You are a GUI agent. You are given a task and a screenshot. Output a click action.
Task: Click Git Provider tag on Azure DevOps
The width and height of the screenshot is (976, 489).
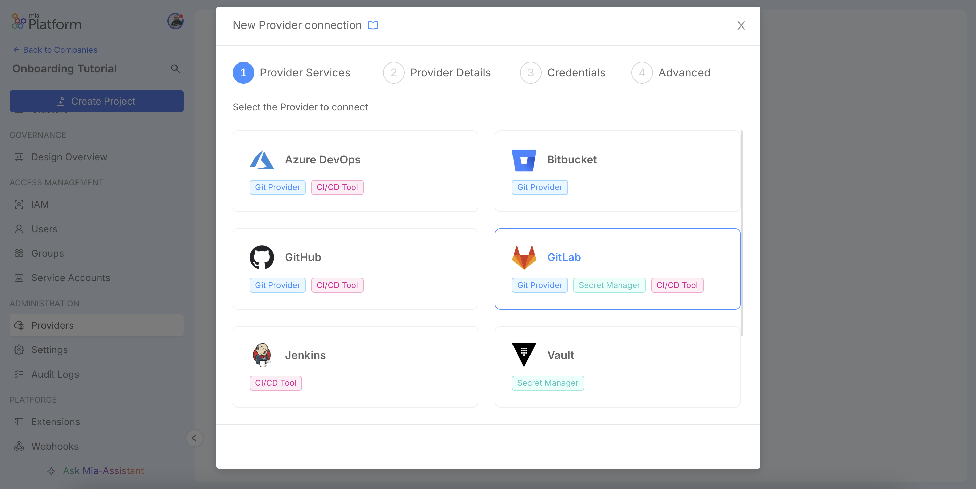[277, 187]
